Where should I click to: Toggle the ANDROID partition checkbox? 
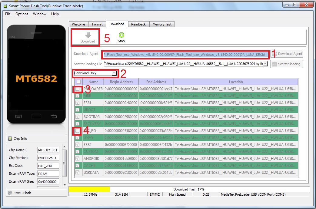(x=77, y=159)
